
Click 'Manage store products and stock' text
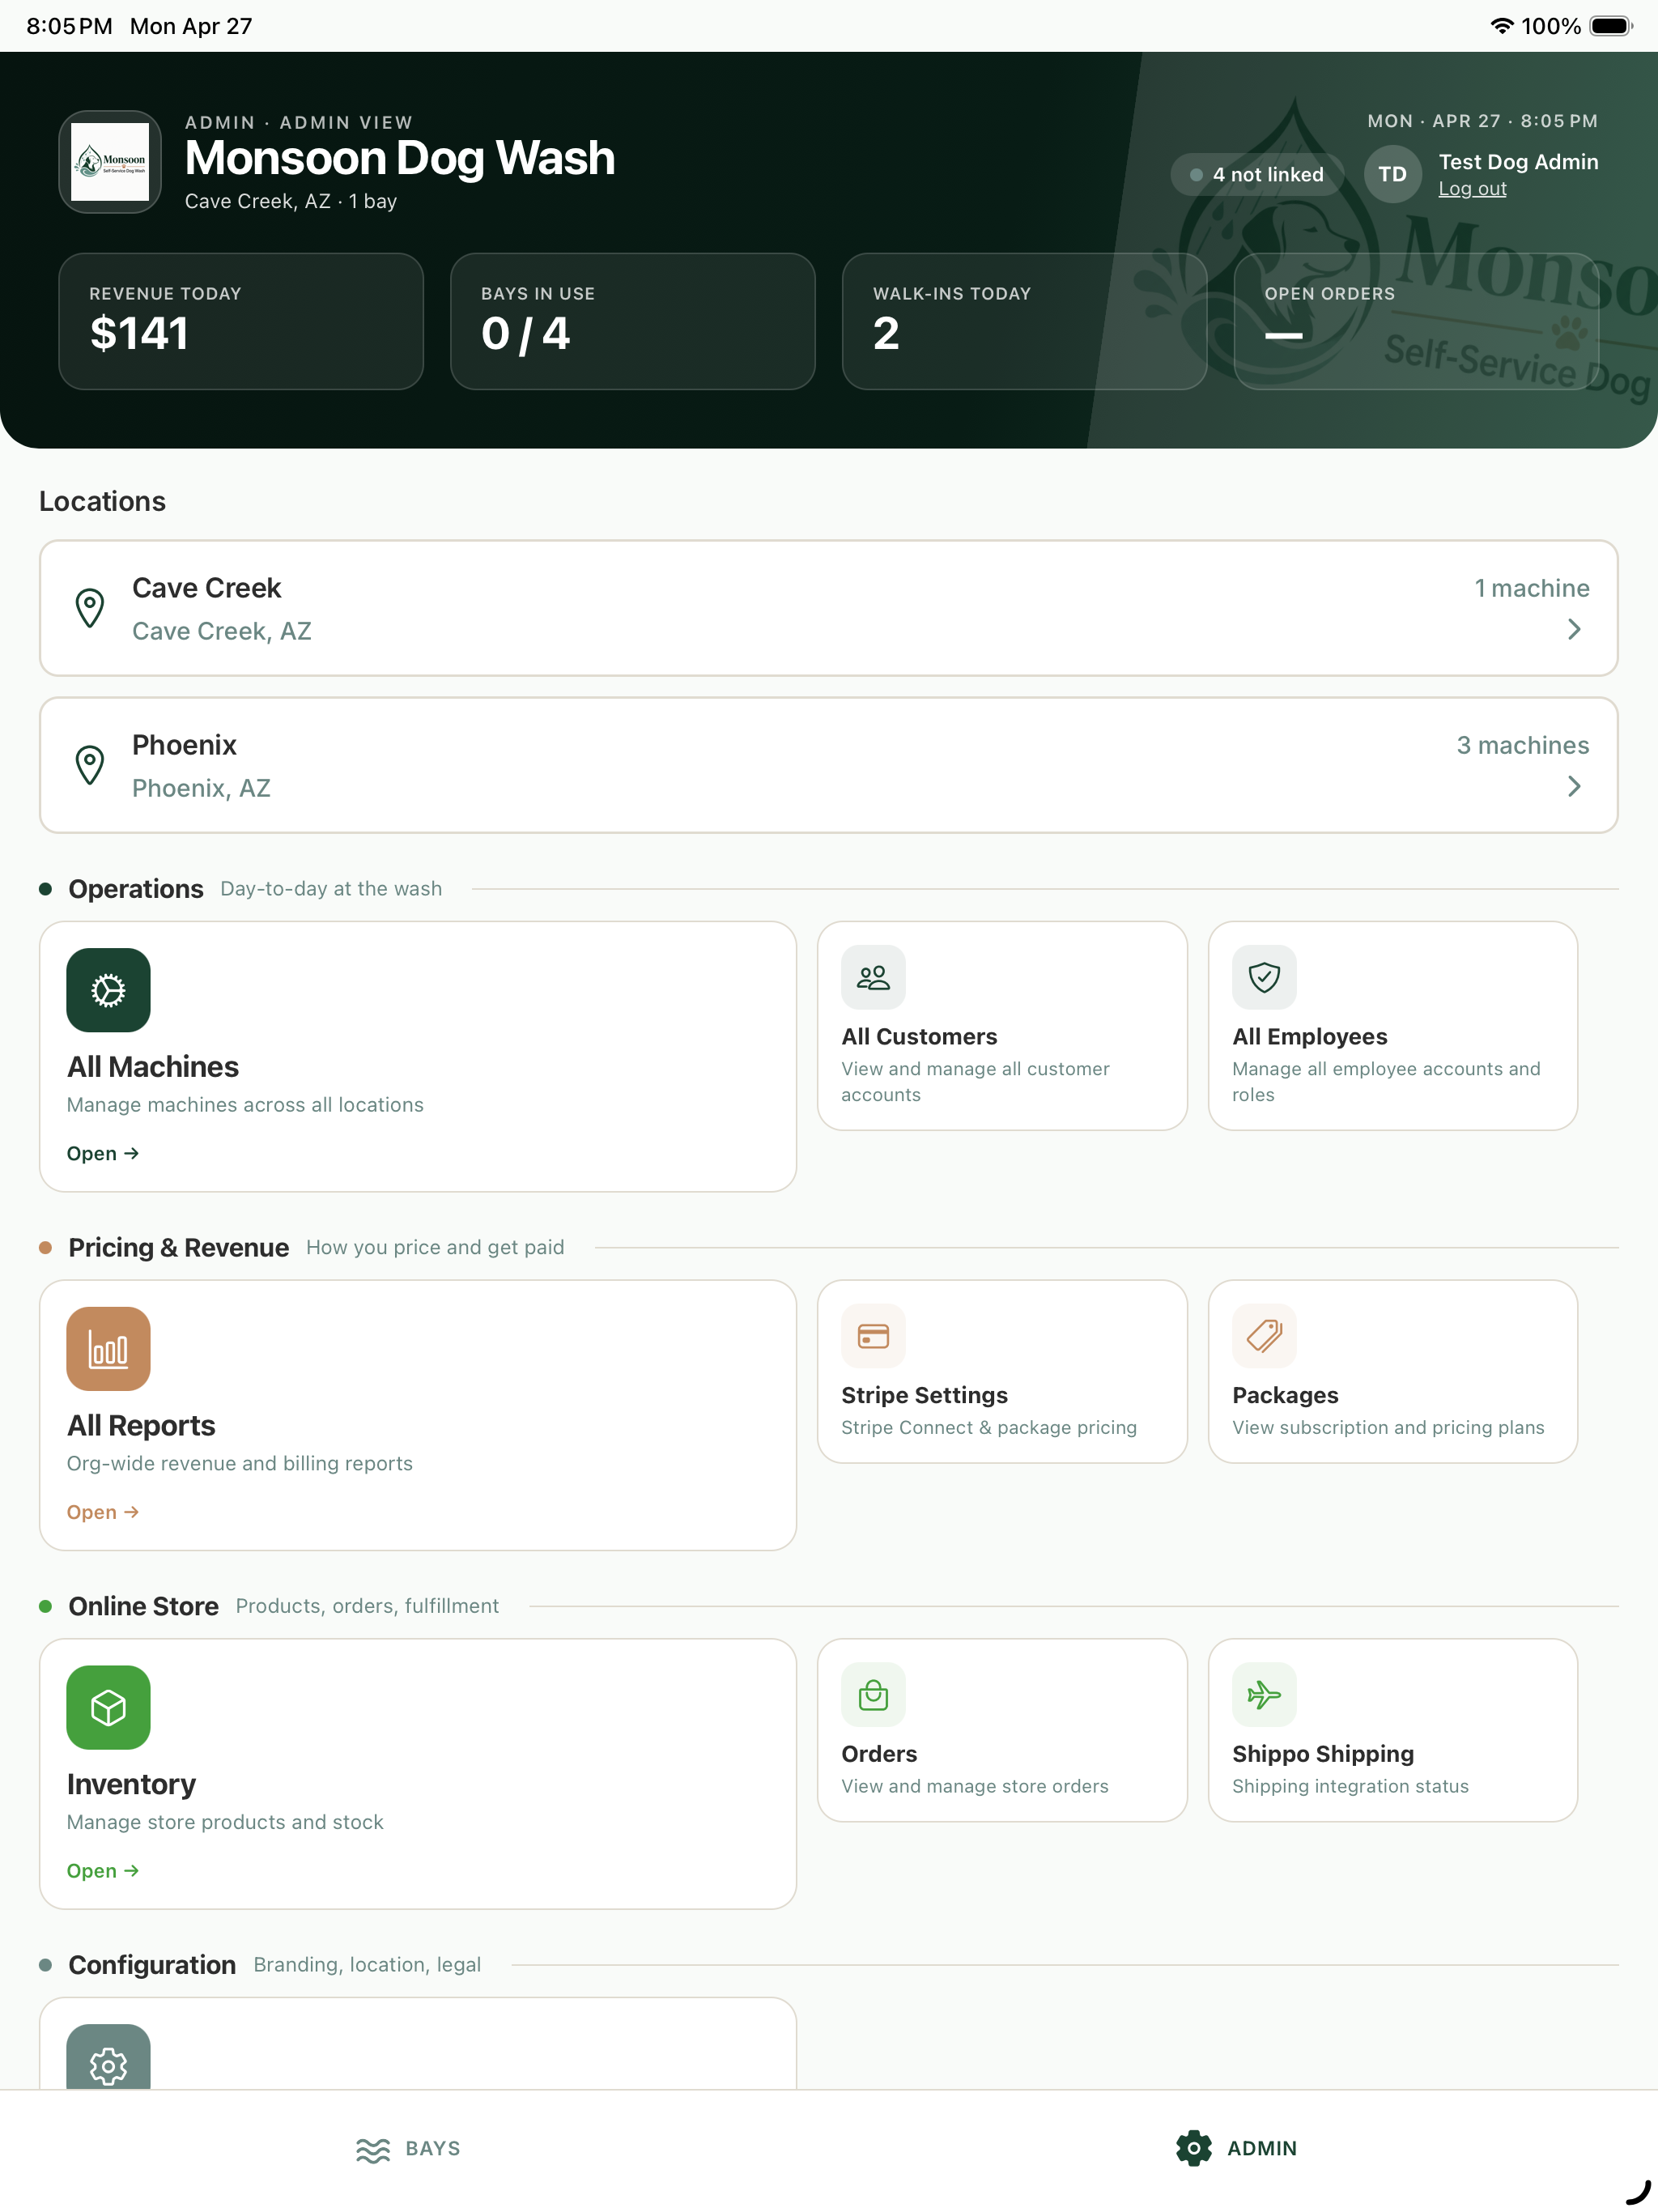tap(225, 1822)
